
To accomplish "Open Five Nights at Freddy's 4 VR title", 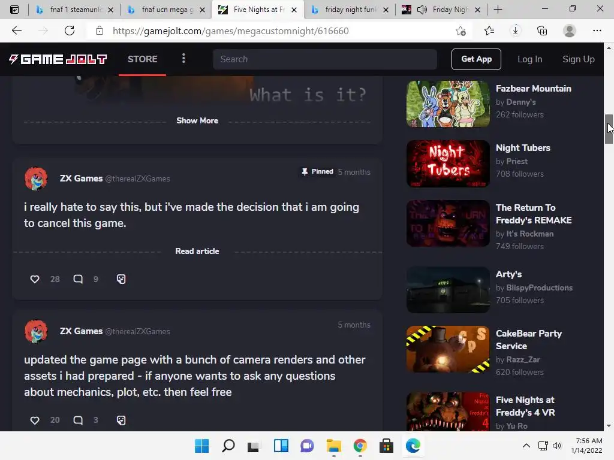I will tap(525, 406).
